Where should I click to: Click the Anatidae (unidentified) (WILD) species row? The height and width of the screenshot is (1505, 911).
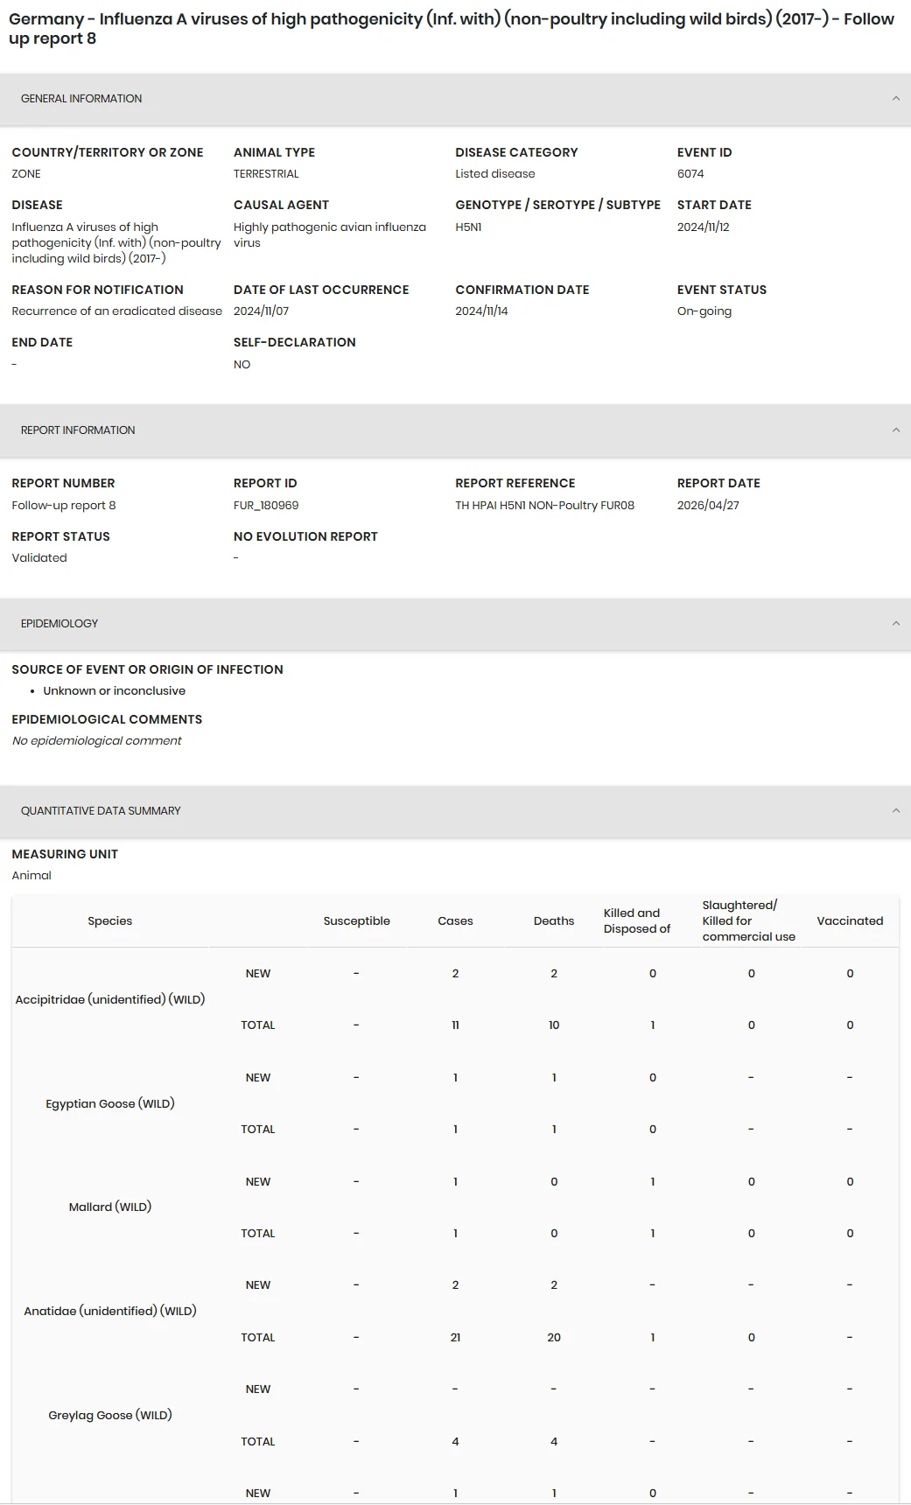pyautogui.click(x=110, y=1312)
